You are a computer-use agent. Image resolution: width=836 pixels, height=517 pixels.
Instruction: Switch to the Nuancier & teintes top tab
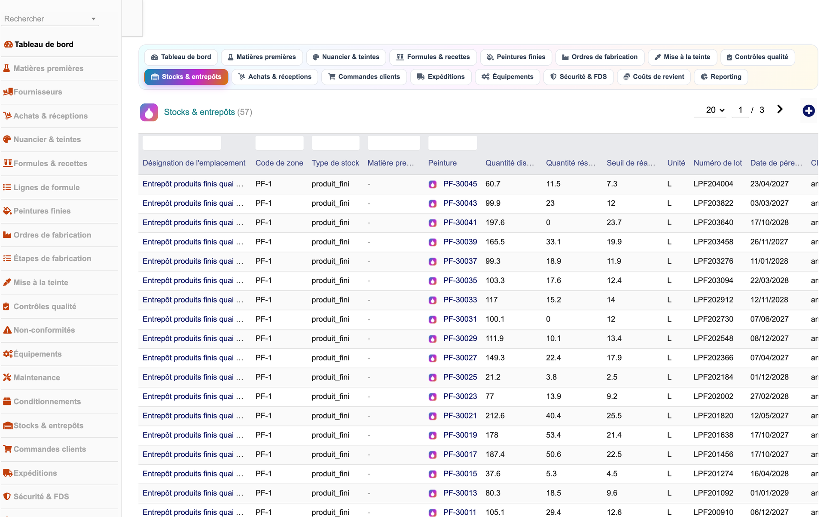click(346, 57)
